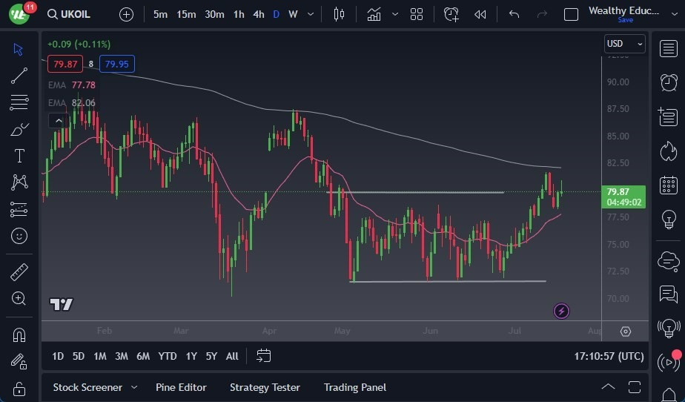Select the Text annotation tool

coord(19,156)
